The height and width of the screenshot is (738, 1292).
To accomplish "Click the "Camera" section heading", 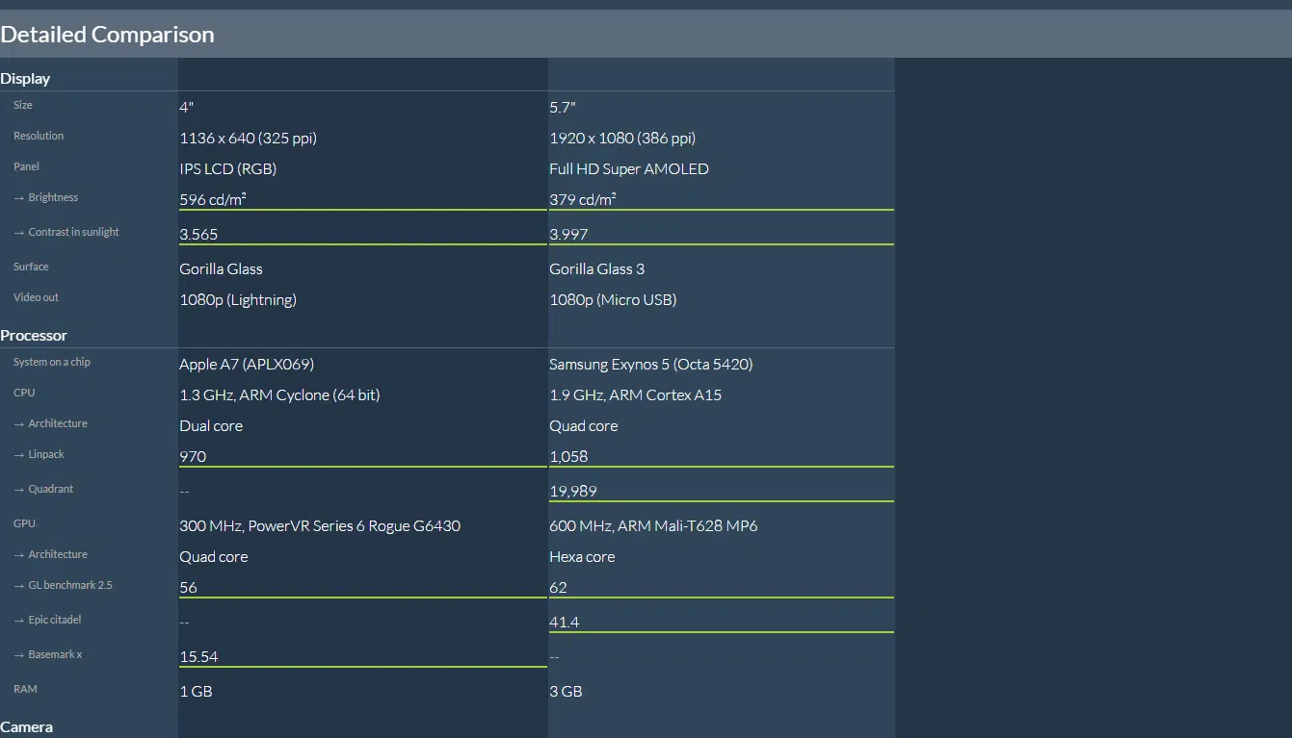I will click(x=27, y=727).
